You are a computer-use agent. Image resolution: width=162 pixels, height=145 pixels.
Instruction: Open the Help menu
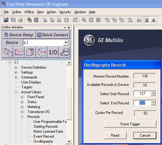point(92,12)
